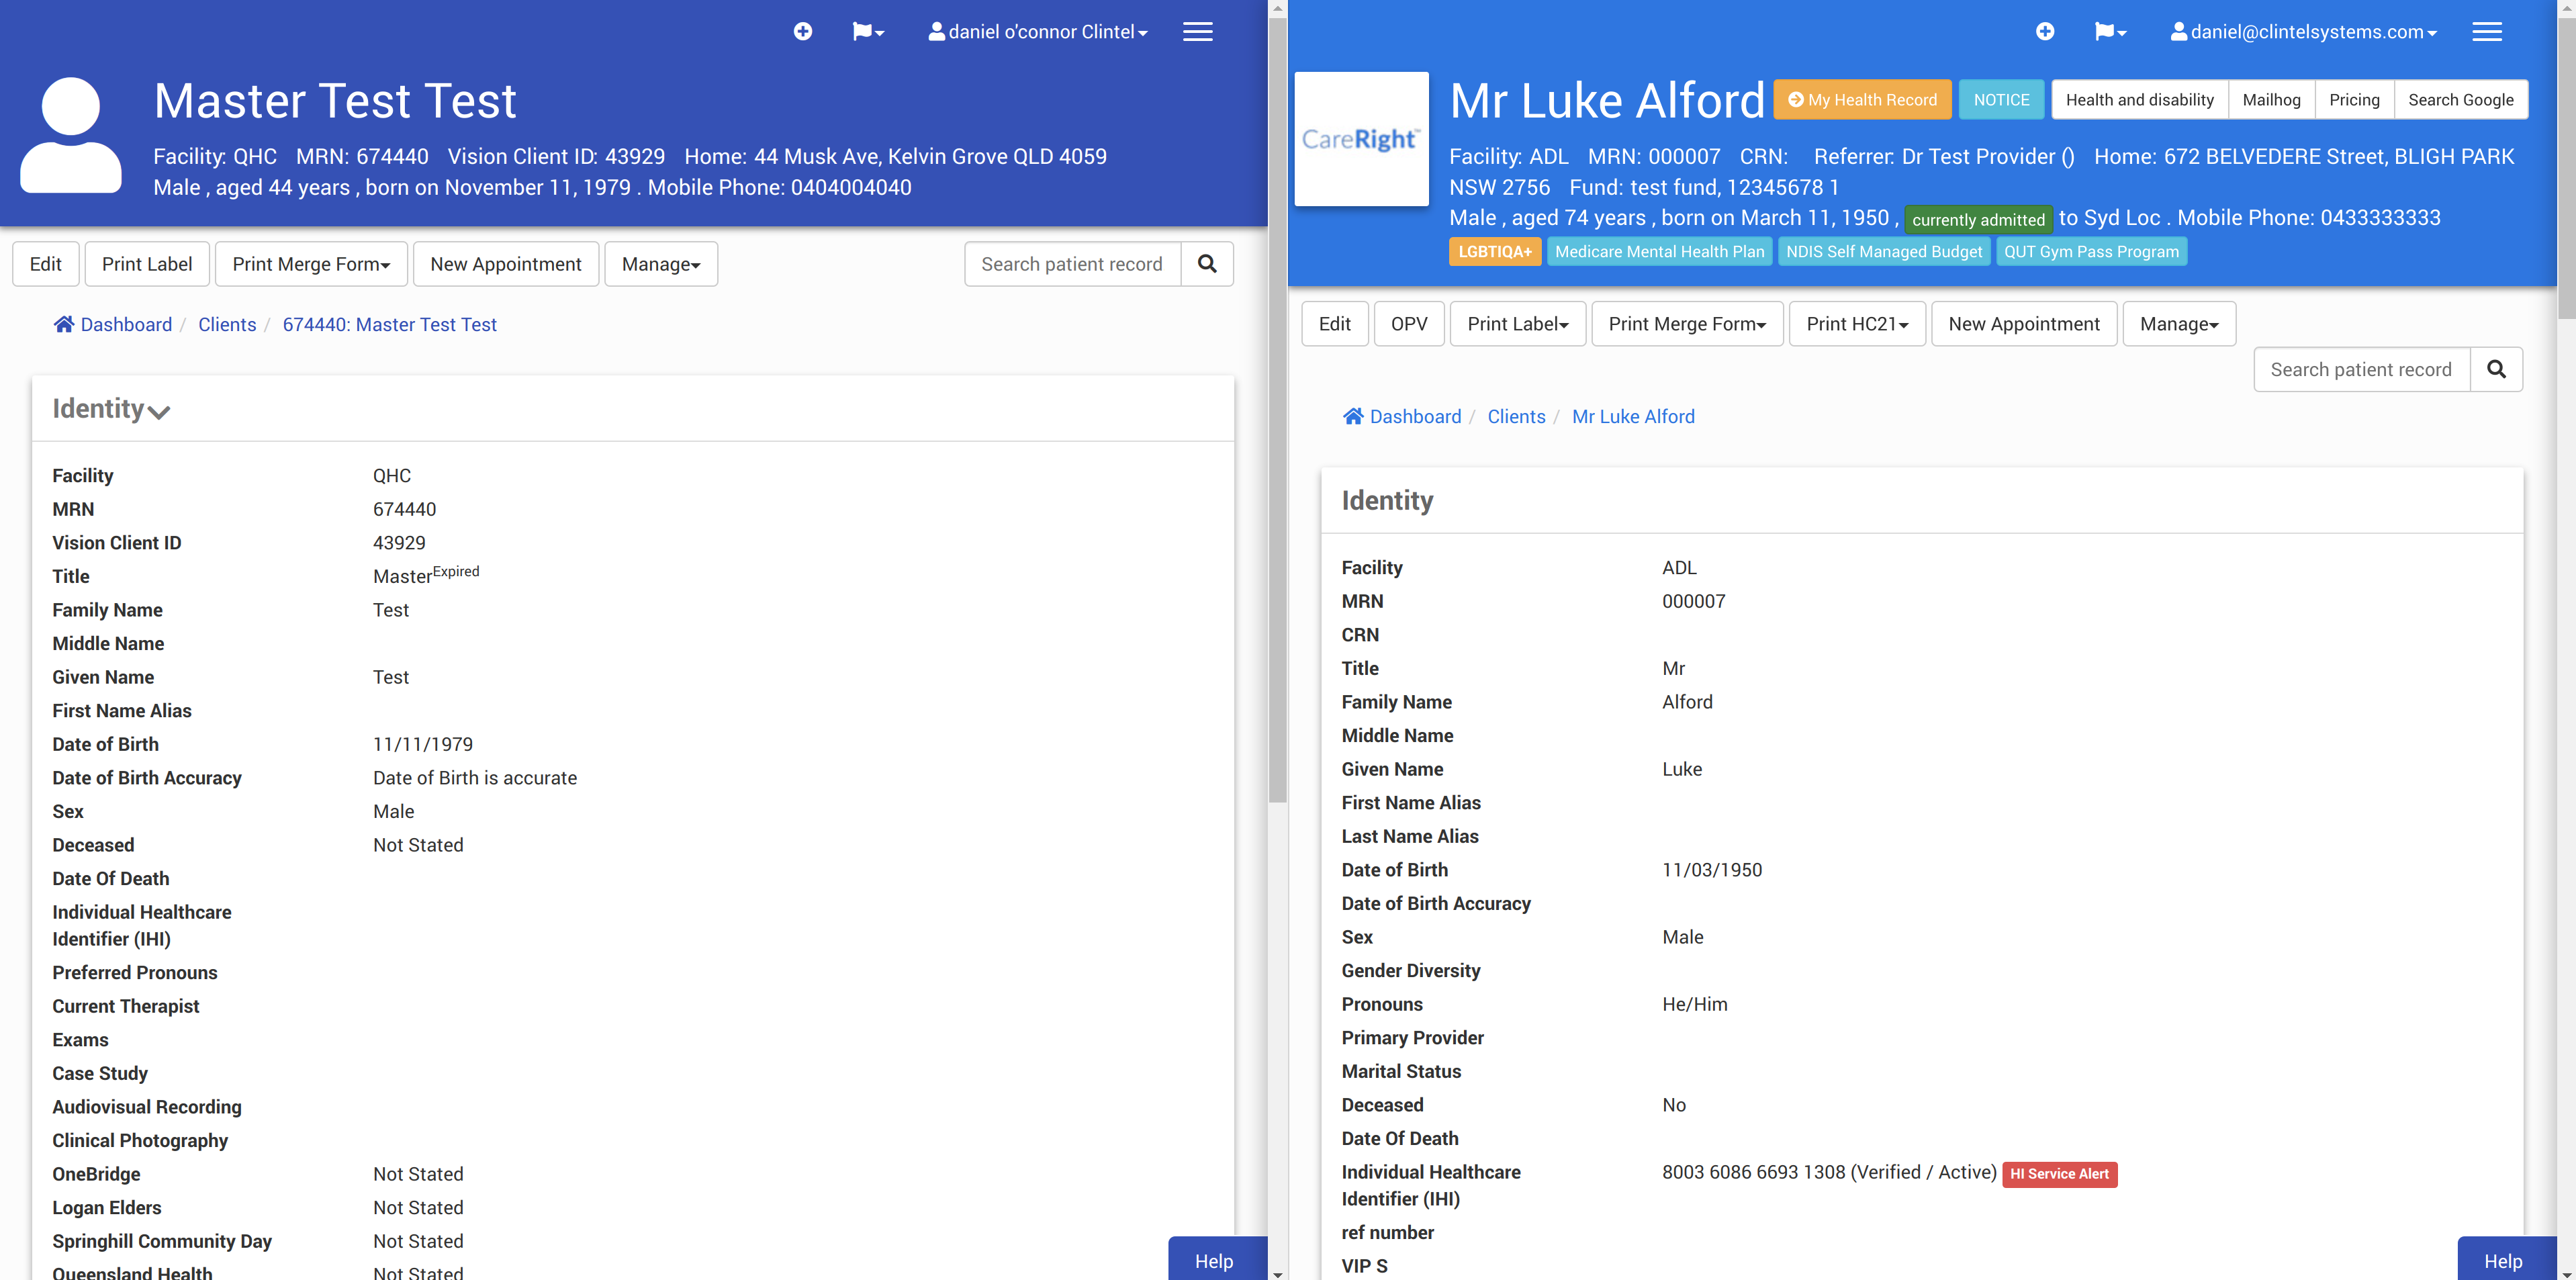The height and width of the screenshot is (1280, 2576).
Task: Click search magnifier beside right patient search
Action: tap(2496, 370)
